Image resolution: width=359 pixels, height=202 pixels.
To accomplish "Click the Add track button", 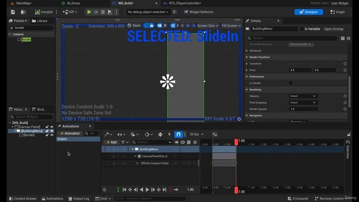I will tap(112, 142).
